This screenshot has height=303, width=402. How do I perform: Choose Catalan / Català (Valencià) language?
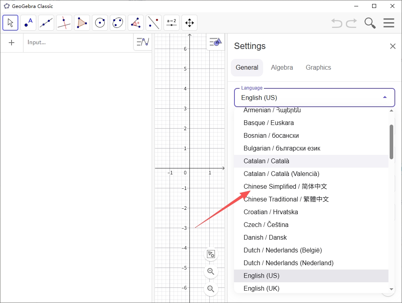(x=311, y=174)
